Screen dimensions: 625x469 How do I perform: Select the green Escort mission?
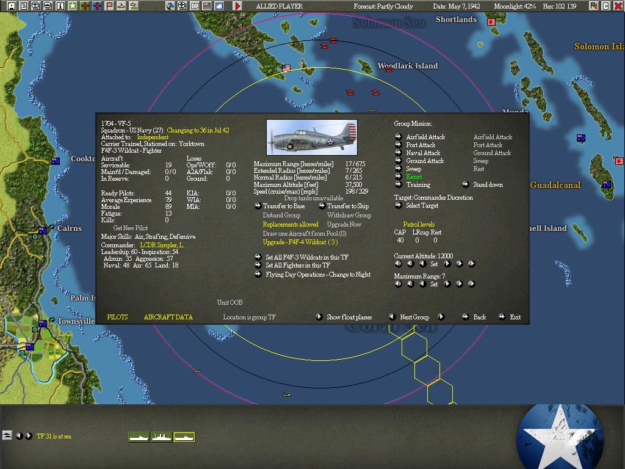[x=414, y=176]
